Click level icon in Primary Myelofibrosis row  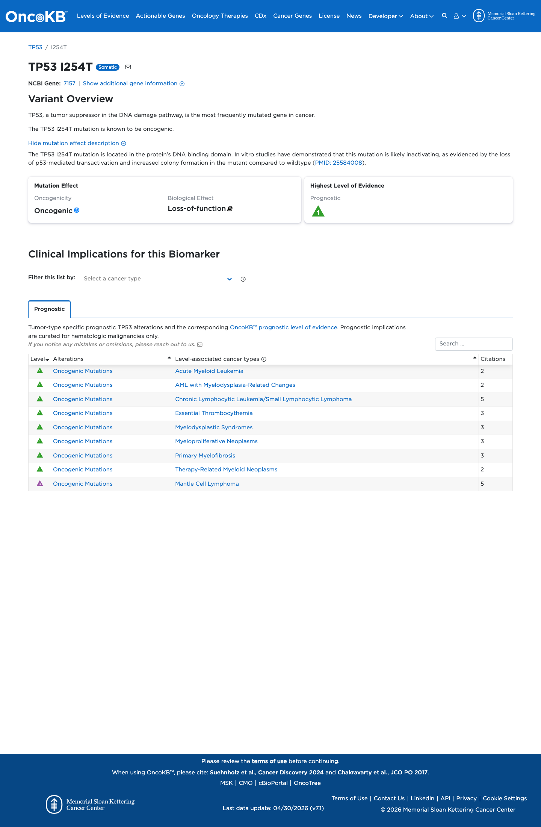click(x=40, y=455)
